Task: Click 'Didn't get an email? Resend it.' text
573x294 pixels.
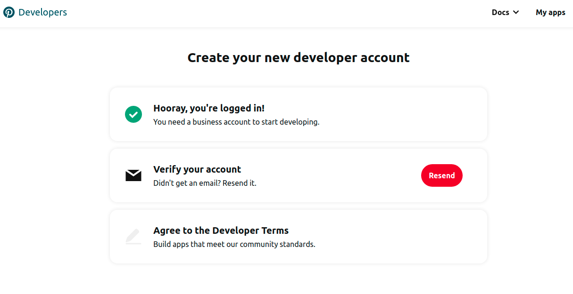Action: [x=205, y=183]
